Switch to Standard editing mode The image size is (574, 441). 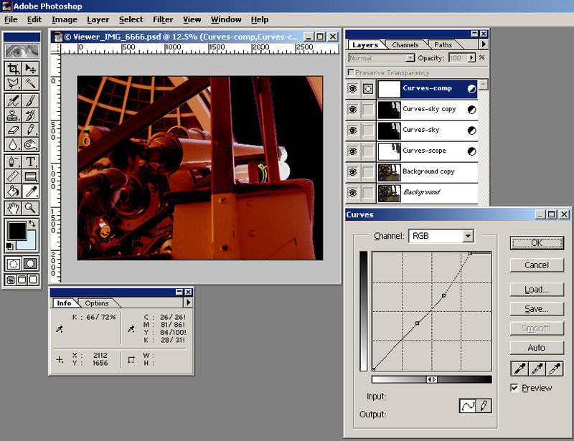tap(13, 264)
